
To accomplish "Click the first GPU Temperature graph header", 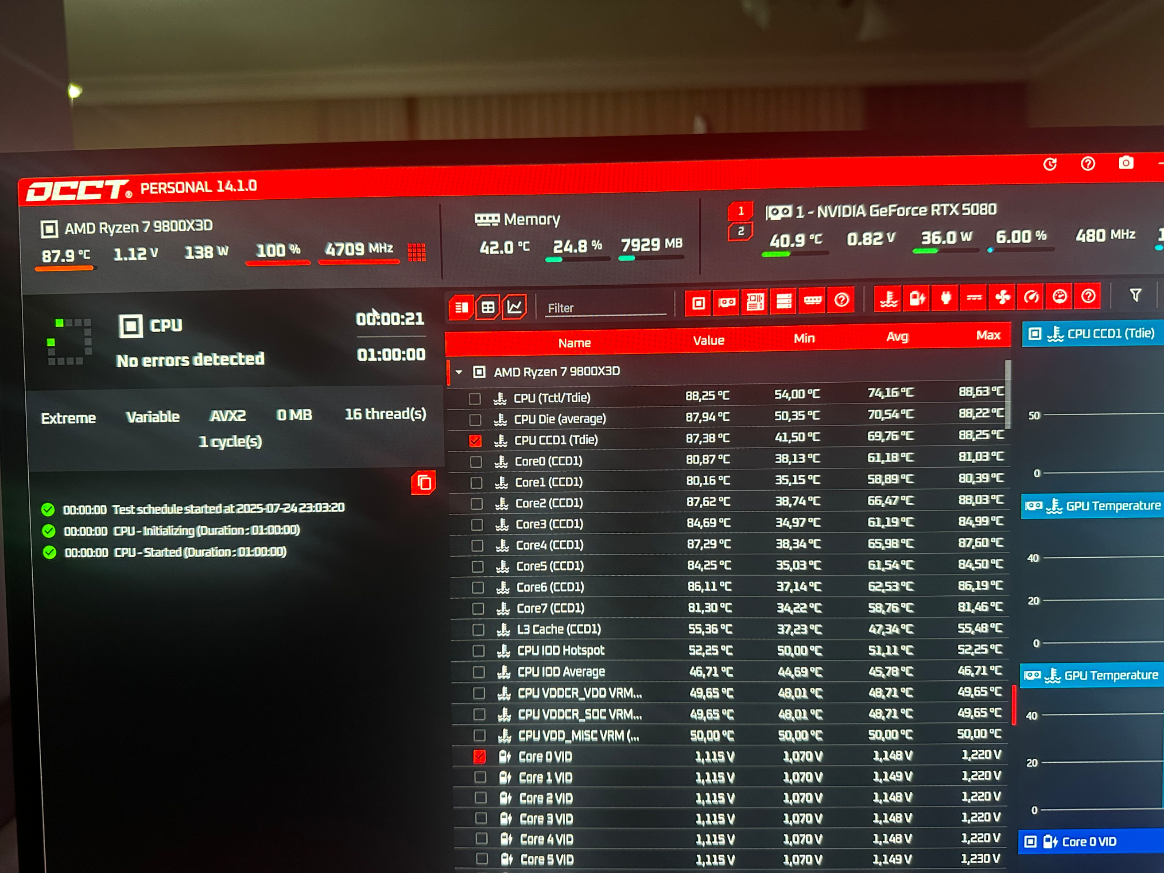I will [x=1092, y=506].
